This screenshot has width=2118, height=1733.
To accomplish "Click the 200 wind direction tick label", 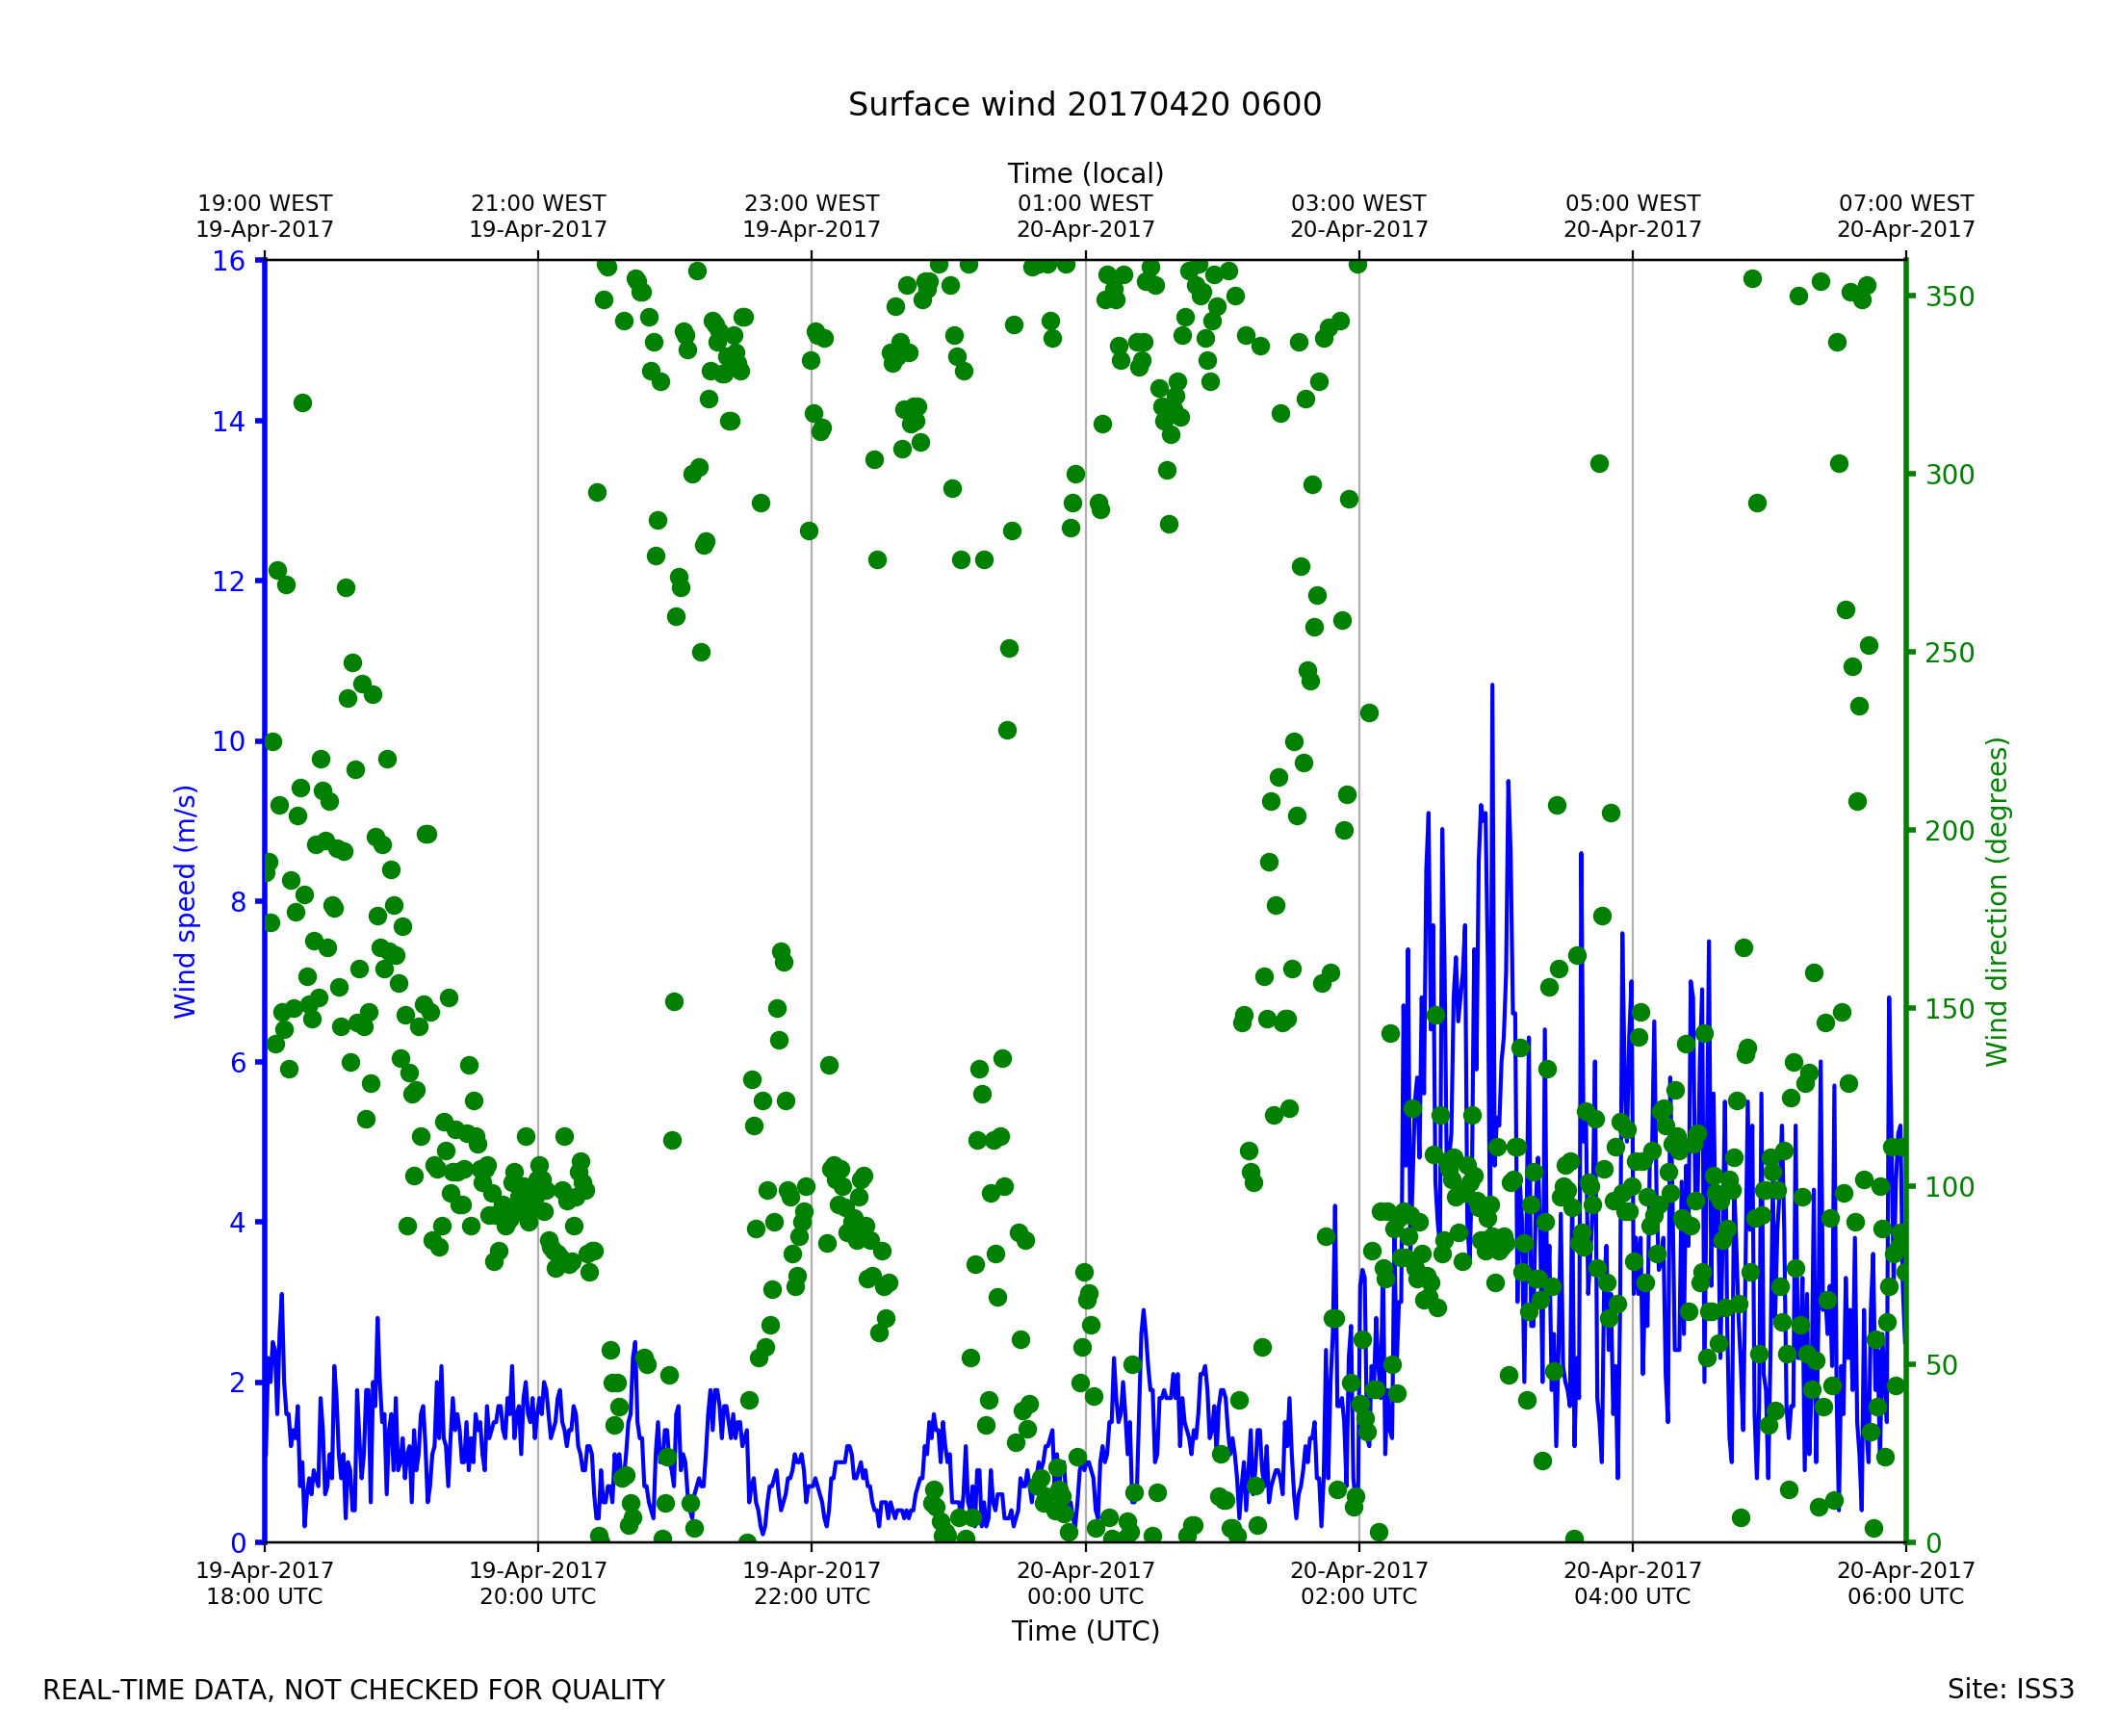I will pos(1950,831).
